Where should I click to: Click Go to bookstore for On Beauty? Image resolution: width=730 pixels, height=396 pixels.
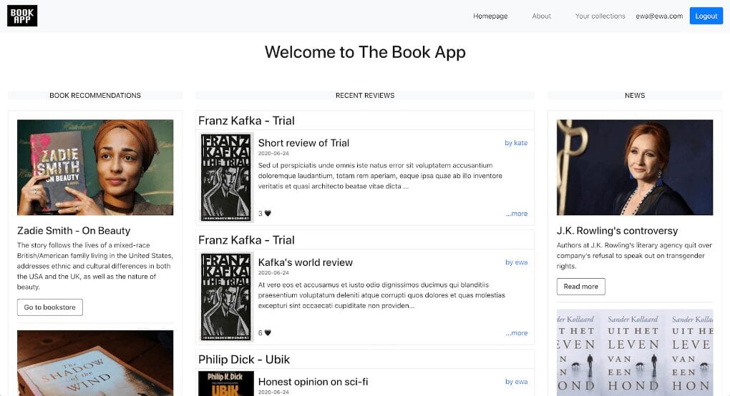point(50,307)
